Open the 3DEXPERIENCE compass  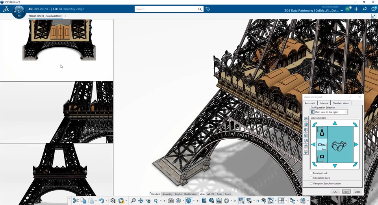pyautogui.click(x=19, y=11)
